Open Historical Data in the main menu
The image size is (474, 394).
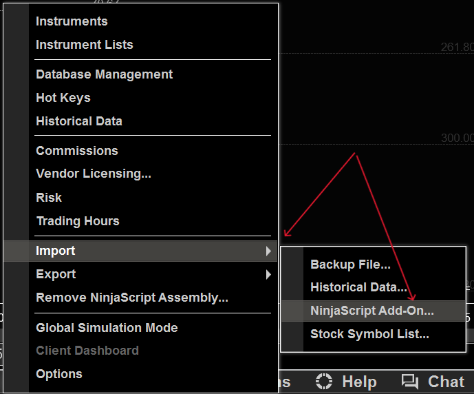coord(79,121)
